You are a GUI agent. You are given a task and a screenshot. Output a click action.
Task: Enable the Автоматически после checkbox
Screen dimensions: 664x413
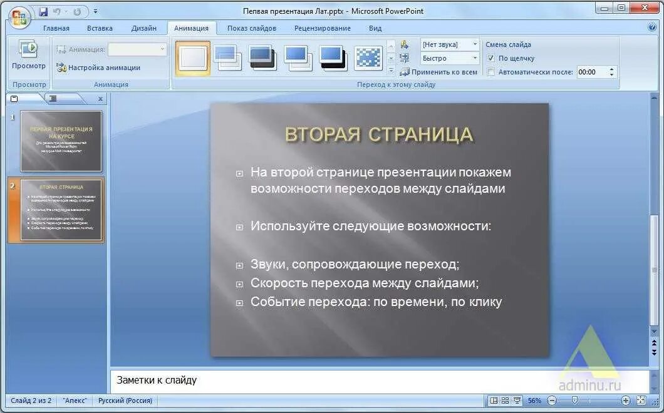pos(491,72)
